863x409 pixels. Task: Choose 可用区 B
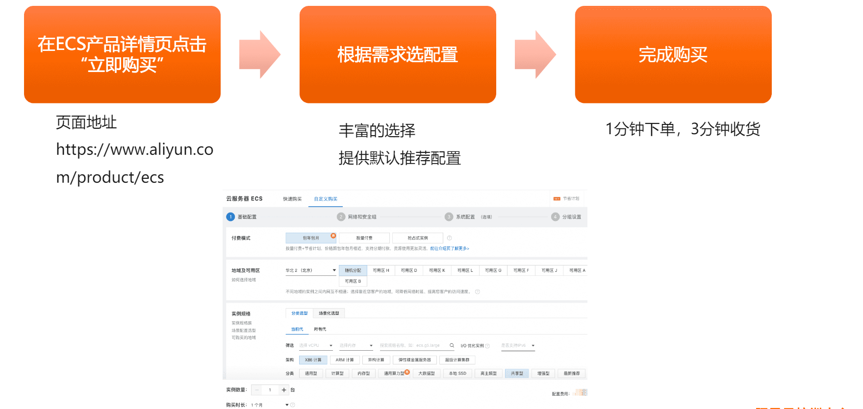[353, 281]
